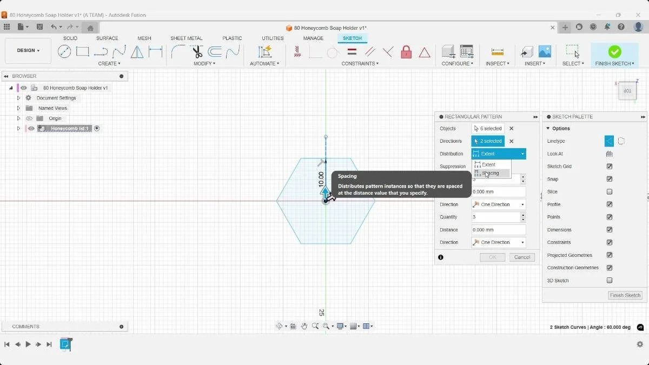This screenshot has height=365, width=649.
Task: Click the Measure ruler icon
Action: point(498,51)
